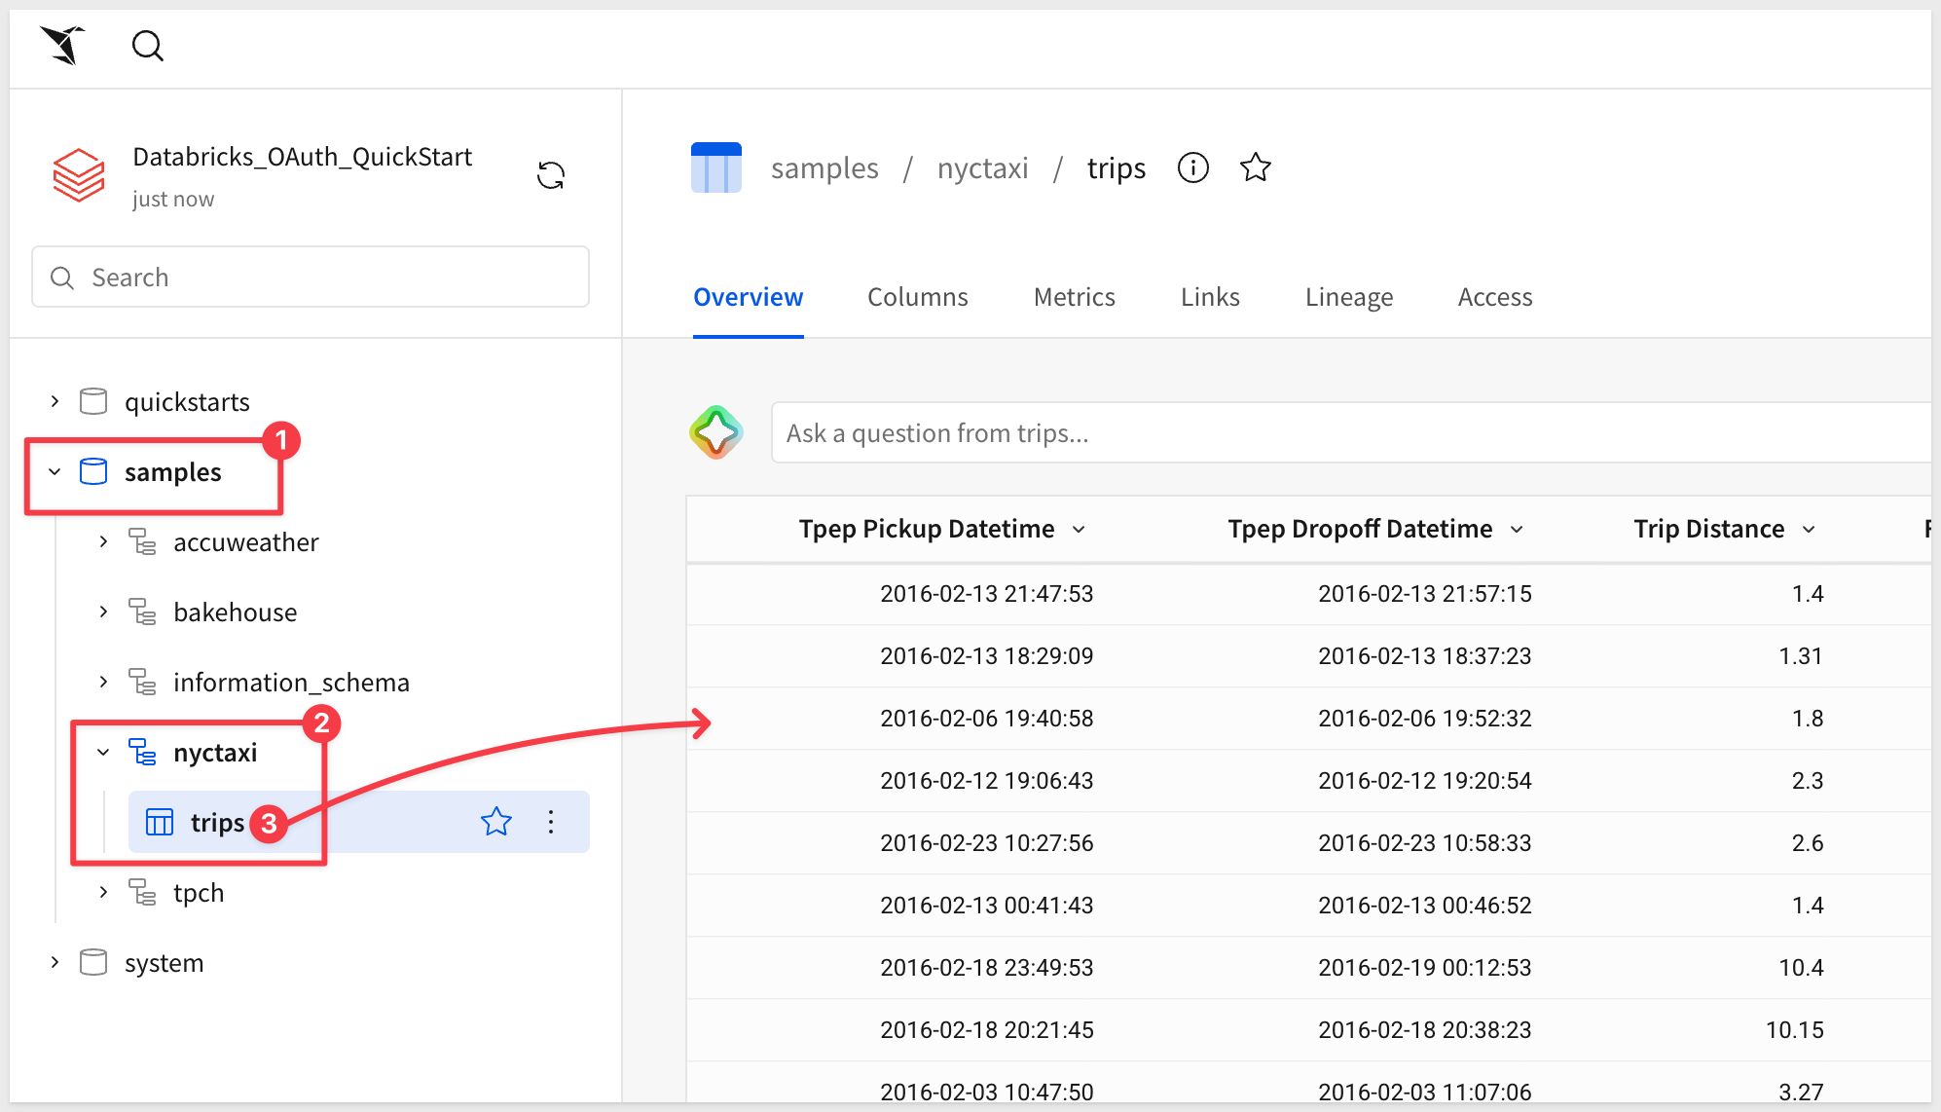Viewport: 1941px width, 1112px height.
Task: Open Tpep Pickup Datetime column dropdown
Action: [x=1079, y=530]
